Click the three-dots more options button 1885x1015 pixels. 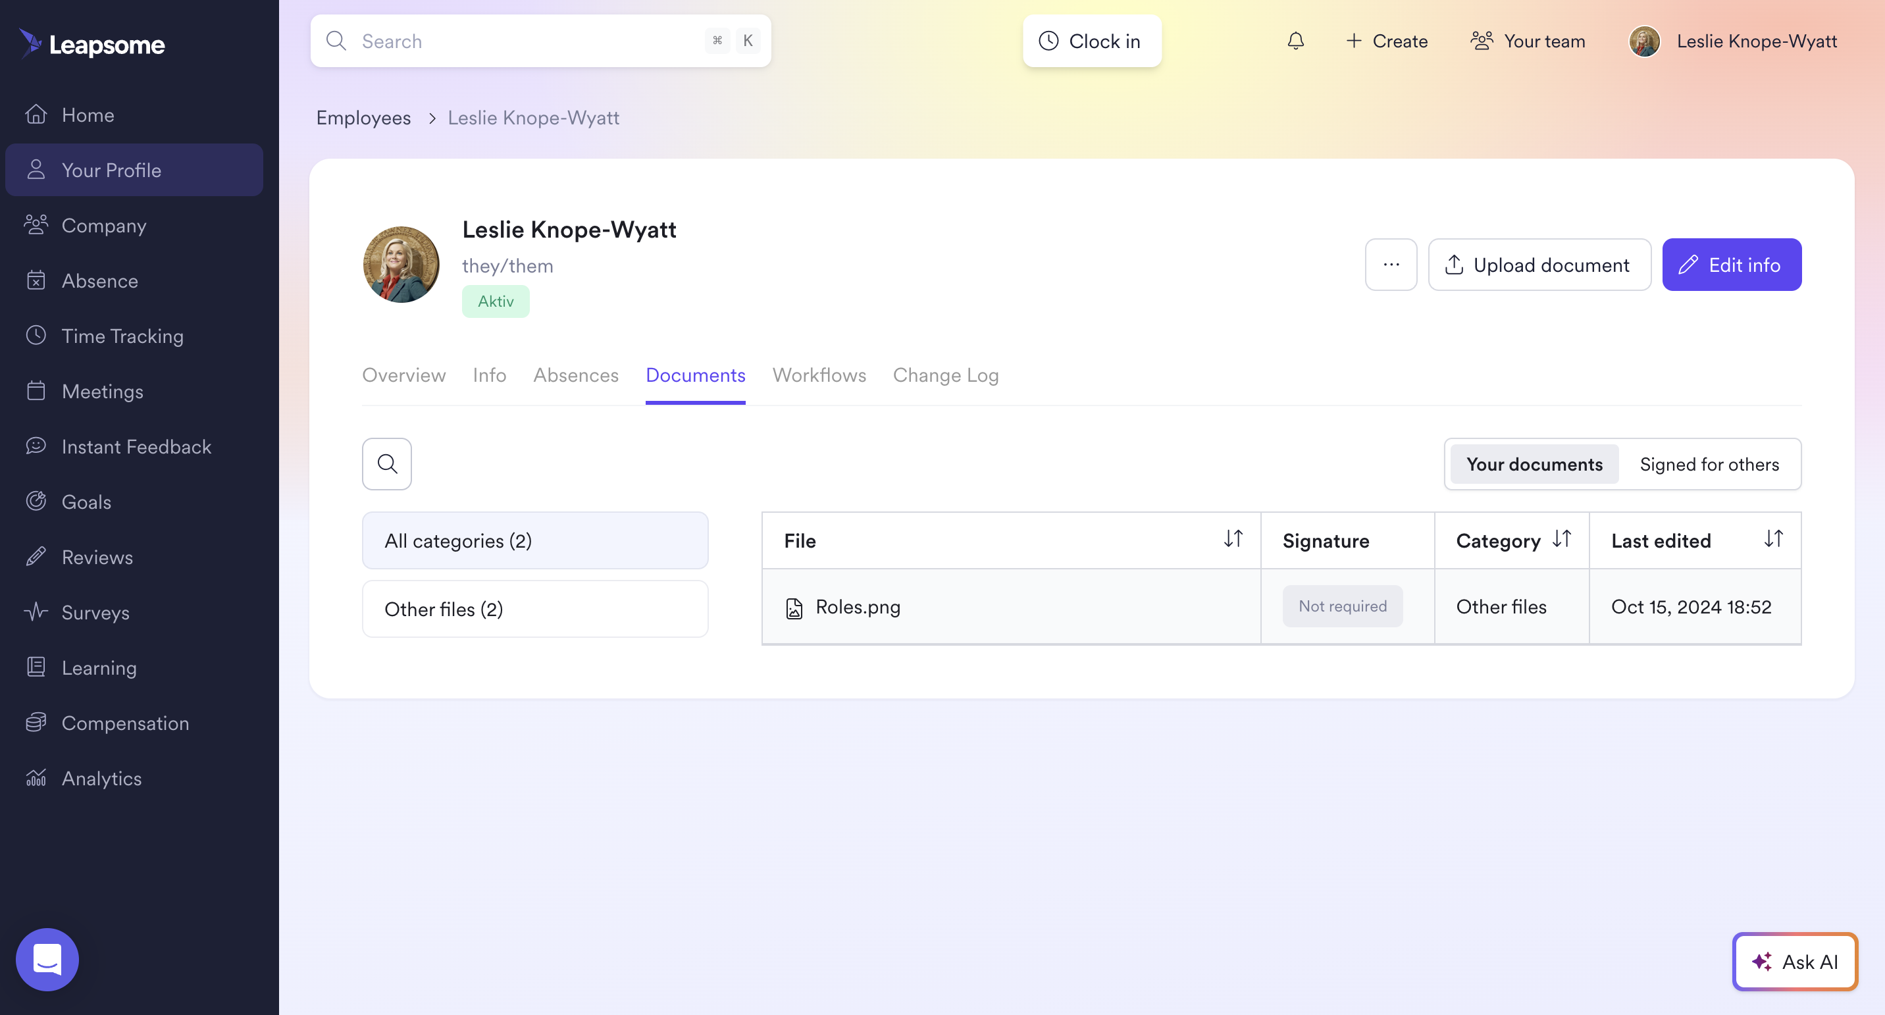pos(1390,265)
